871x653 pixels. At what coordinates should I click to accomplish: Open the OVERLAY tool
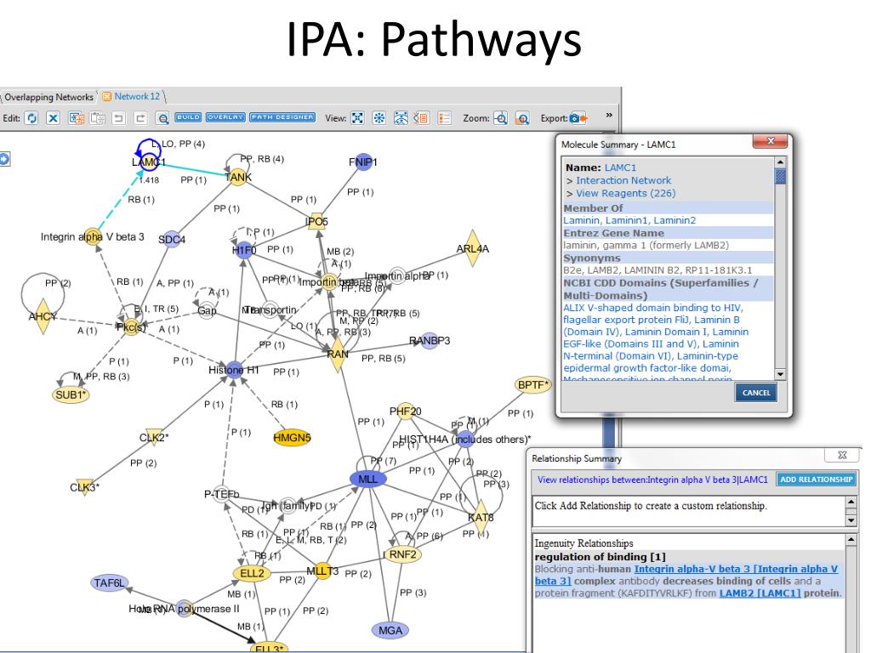[225, 117]
